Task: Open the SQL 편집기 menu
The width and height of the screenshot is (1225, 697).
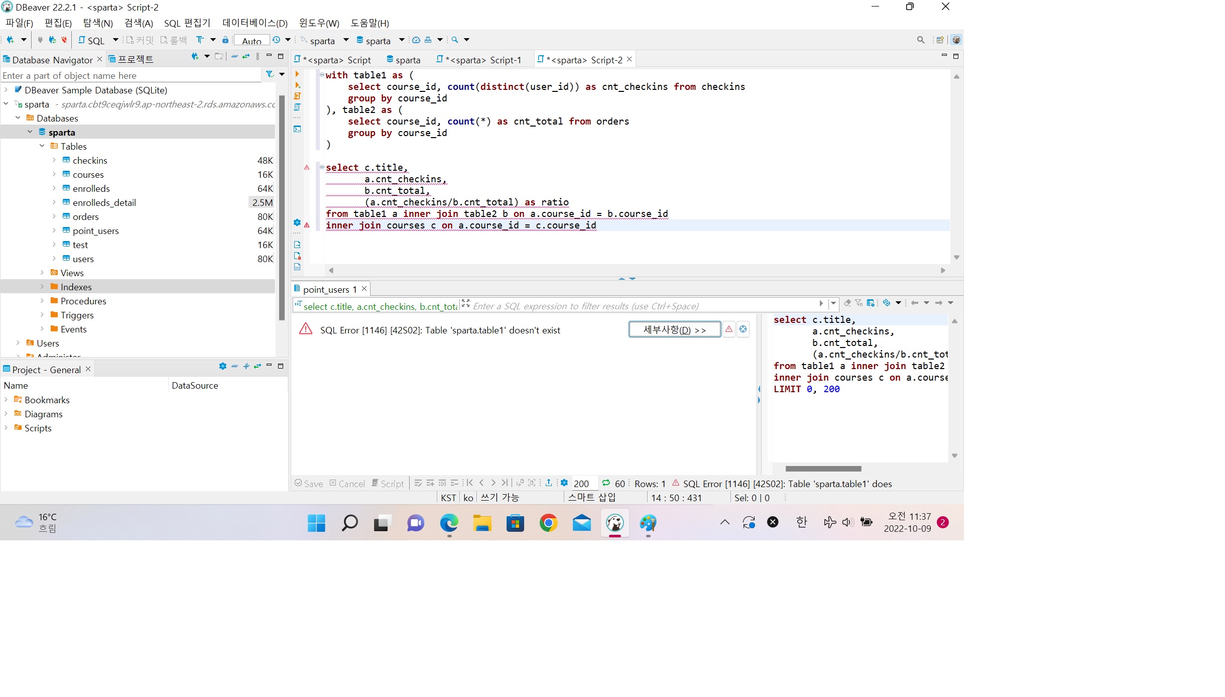Action: point(187,23)
